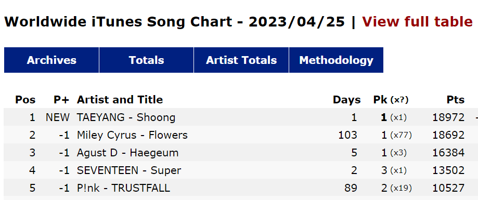This screenshot has height=200, width=478.
Task: Click the P+ column header
Action: pos(61,100)
